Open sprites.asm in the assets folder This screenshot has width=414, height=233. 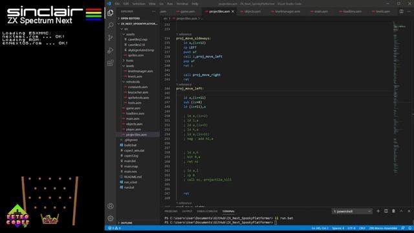[136, 55]
